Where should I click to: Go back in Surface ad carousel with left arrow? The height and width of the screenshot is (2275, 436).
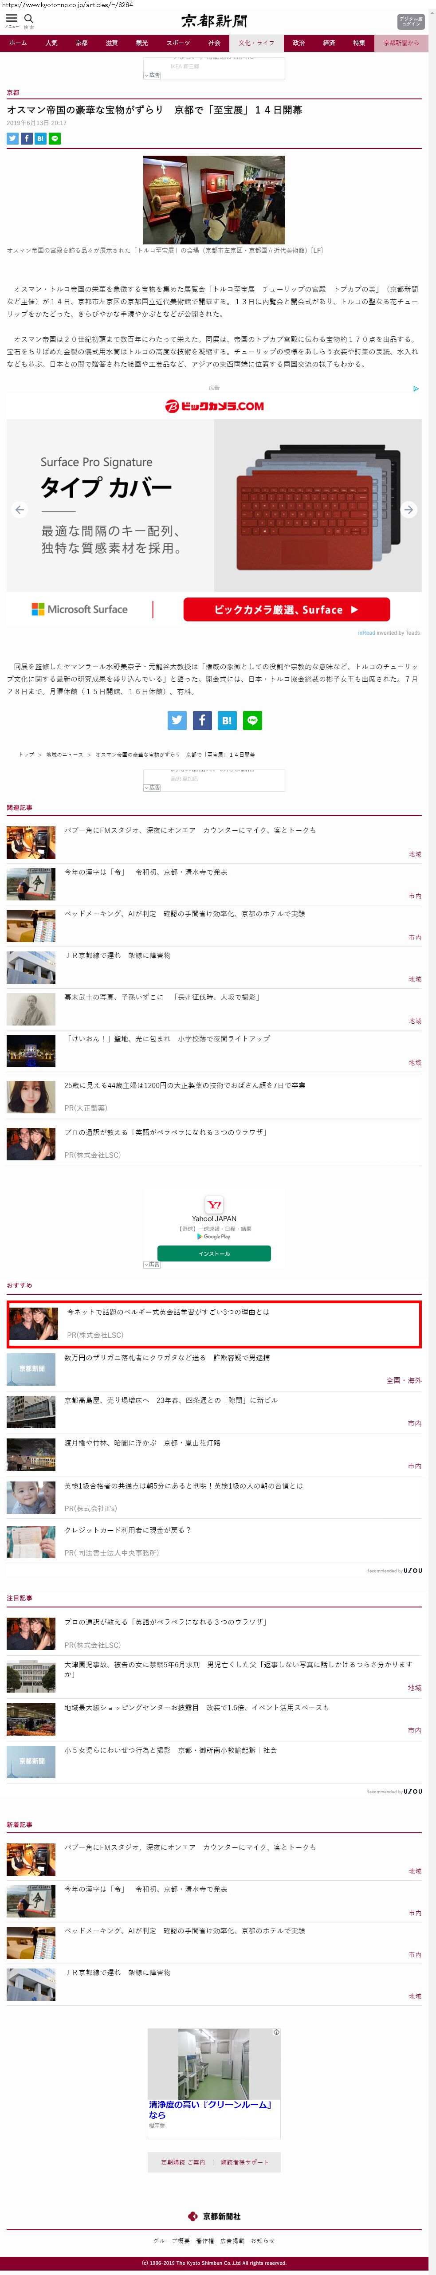tap(20, 510)
